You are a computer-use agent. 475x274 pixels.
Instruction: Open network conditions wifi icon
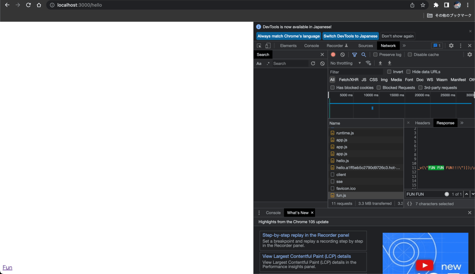click(x=369, y=63)
